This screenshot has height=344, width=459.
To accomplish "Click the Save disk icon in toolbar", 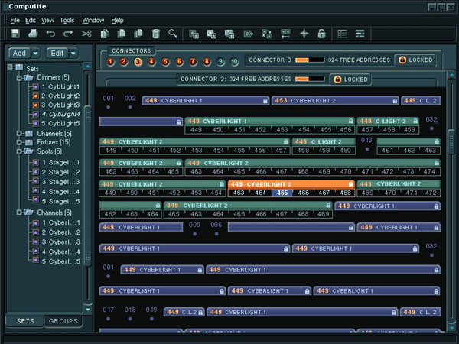I will (15, 34).
